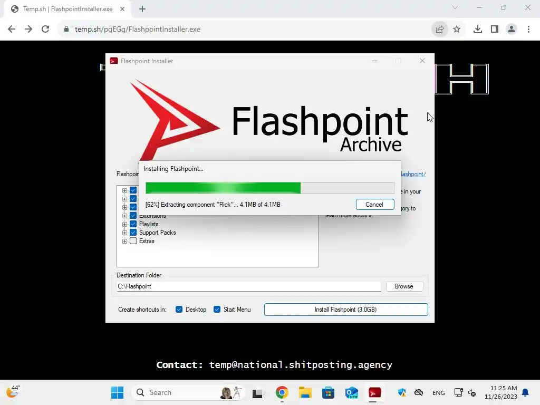Open the Chrome side panel icon
The height and width of the screenshot is (405, 540).
495,30
